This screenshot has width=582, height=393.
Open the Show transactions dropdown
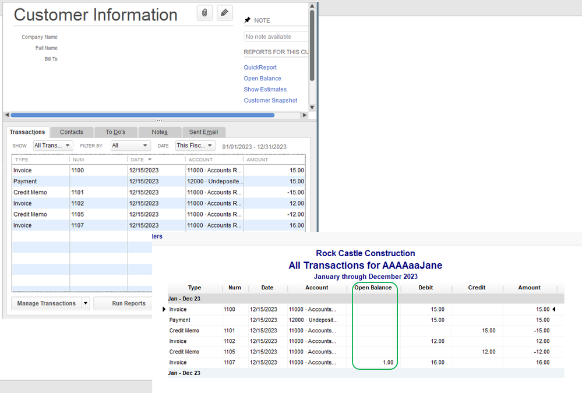[52, 146]
